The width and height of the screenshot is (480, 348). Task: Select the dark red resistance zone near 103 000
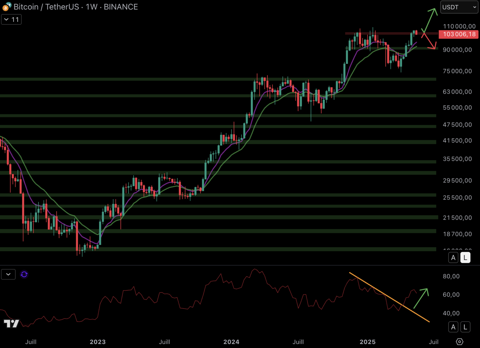click(392, 33)
